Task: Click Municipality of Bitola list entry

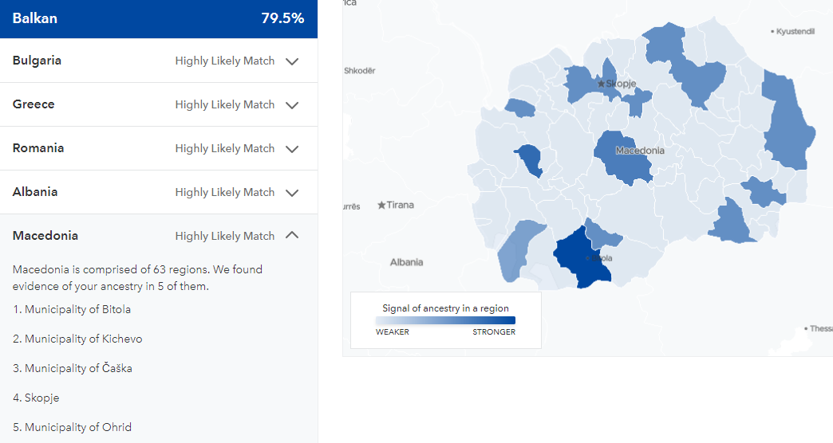Action: [x=72, y=309]
